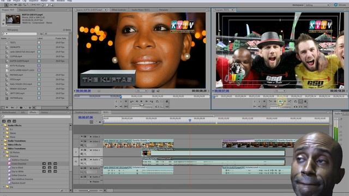This screenshot has width=349, height=196.
Task: Open the Program: TESTS tab dropdown arrow
Action: pos(232,10)
